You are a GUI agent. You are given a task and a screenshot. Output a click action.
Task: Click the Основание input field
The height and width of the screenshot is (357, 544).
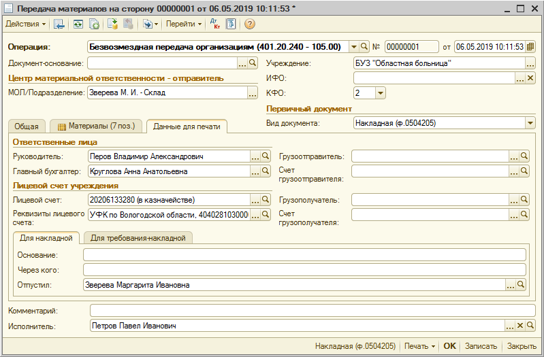(304, 255)
